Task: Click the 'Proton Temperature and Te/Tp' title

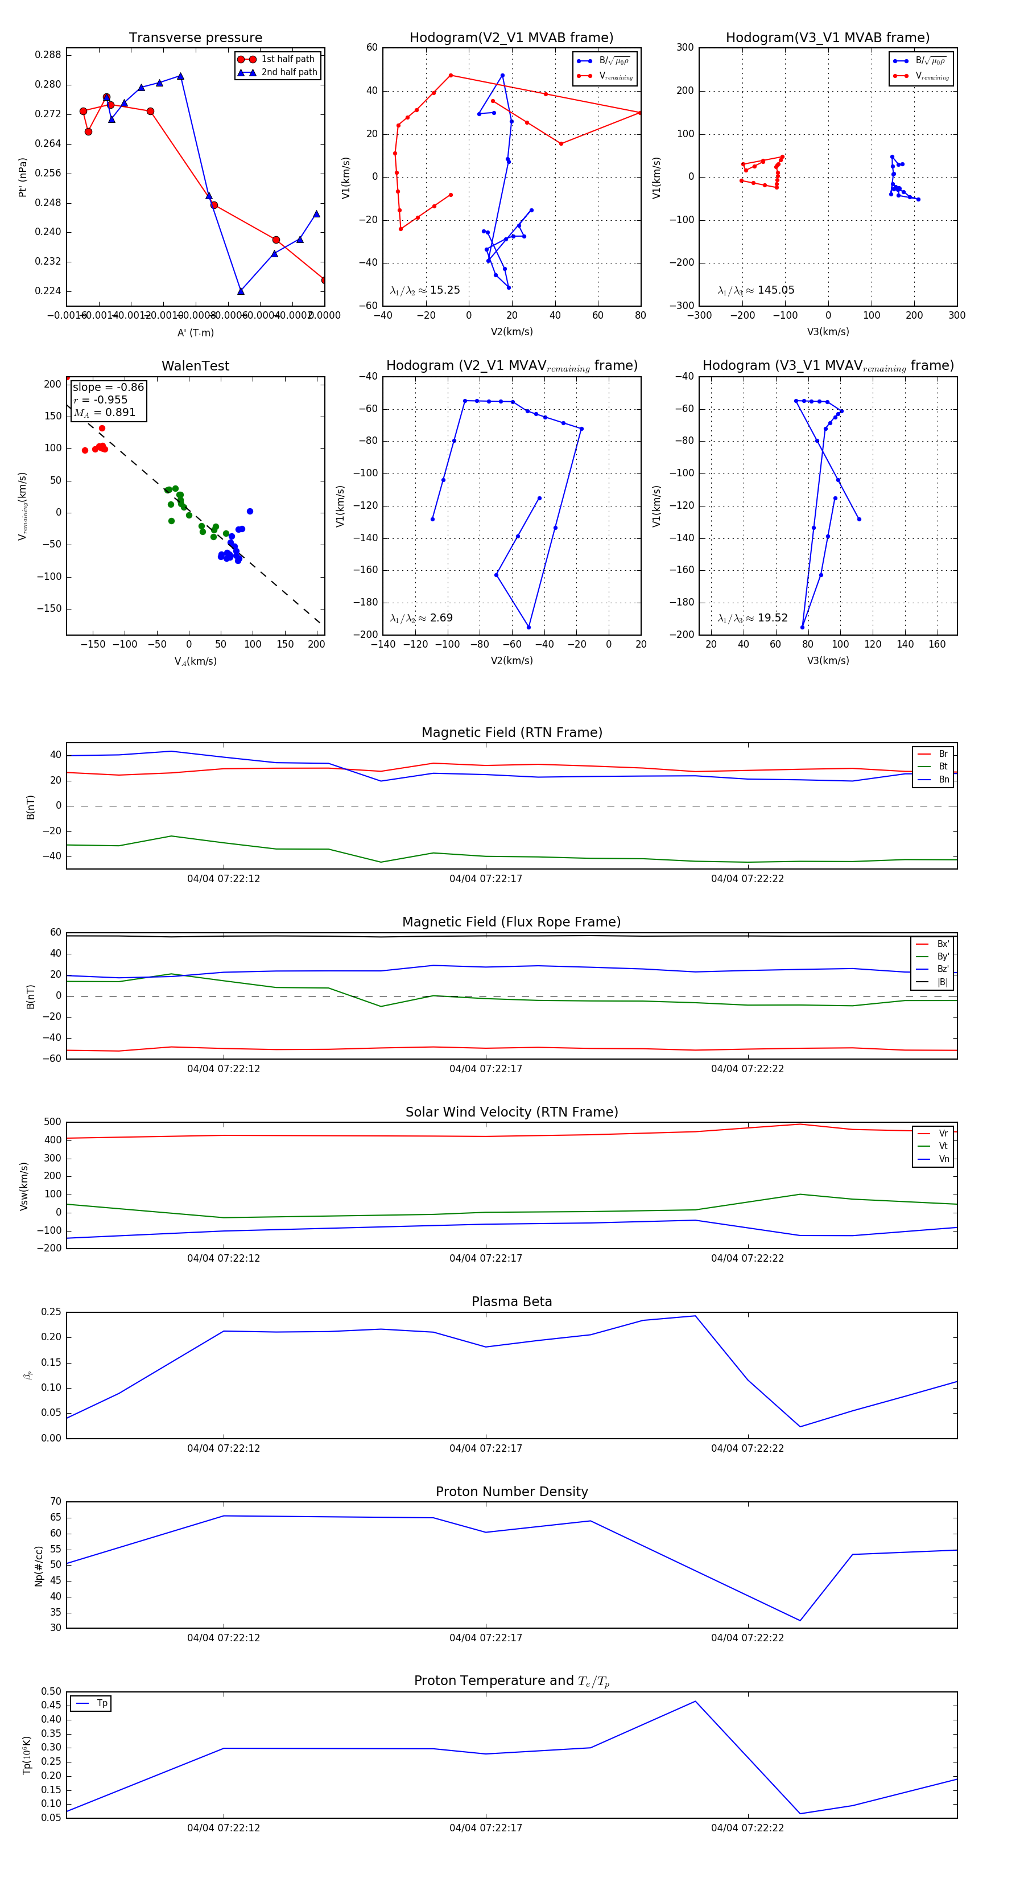Action: coord(511,1681)
